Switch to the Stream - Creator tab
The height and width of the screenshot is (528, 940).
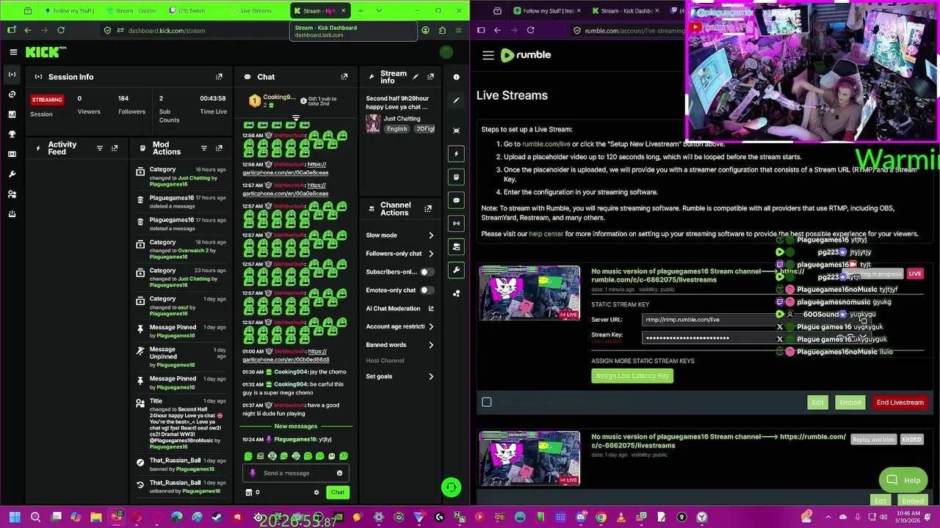(x=131, y=11)
